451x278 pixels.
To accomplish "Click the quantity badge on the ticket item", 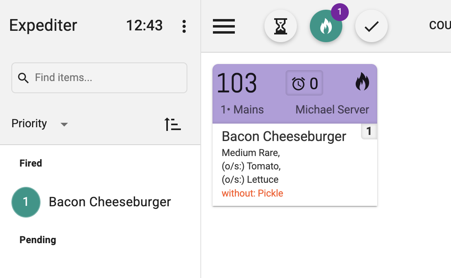I will [369, 131].
